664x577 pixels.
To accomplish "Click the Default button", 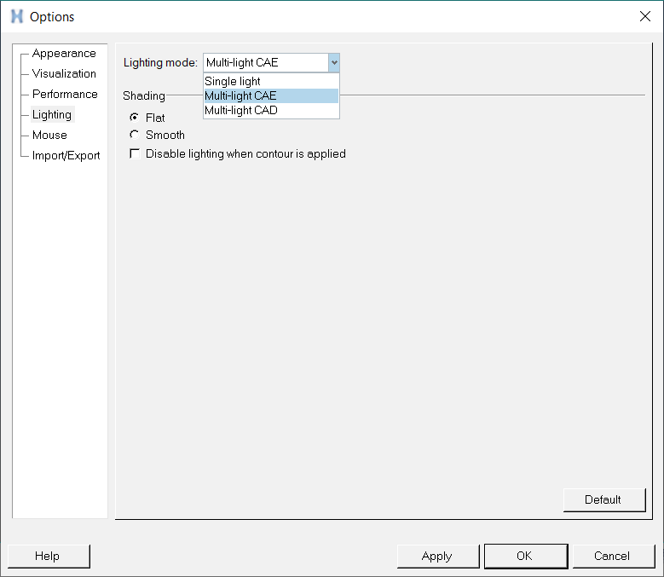I will tap(604, 500).
